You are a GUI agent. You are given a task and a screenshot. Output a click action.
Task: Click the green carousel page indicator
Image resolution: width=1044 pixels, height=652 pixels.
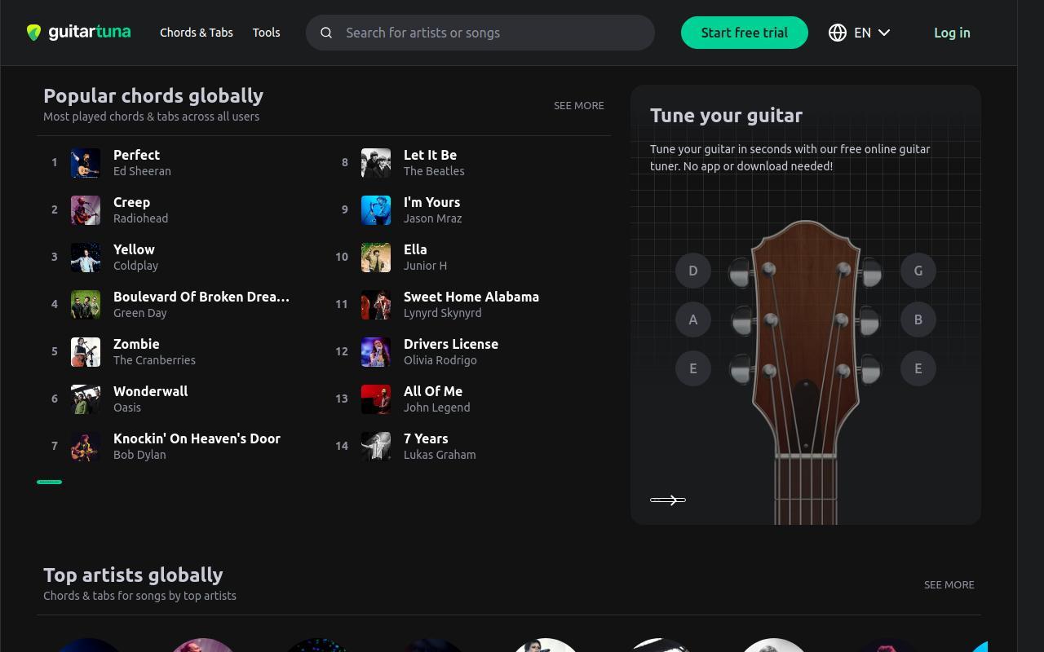pyautogui.click(x=49, y=482)
